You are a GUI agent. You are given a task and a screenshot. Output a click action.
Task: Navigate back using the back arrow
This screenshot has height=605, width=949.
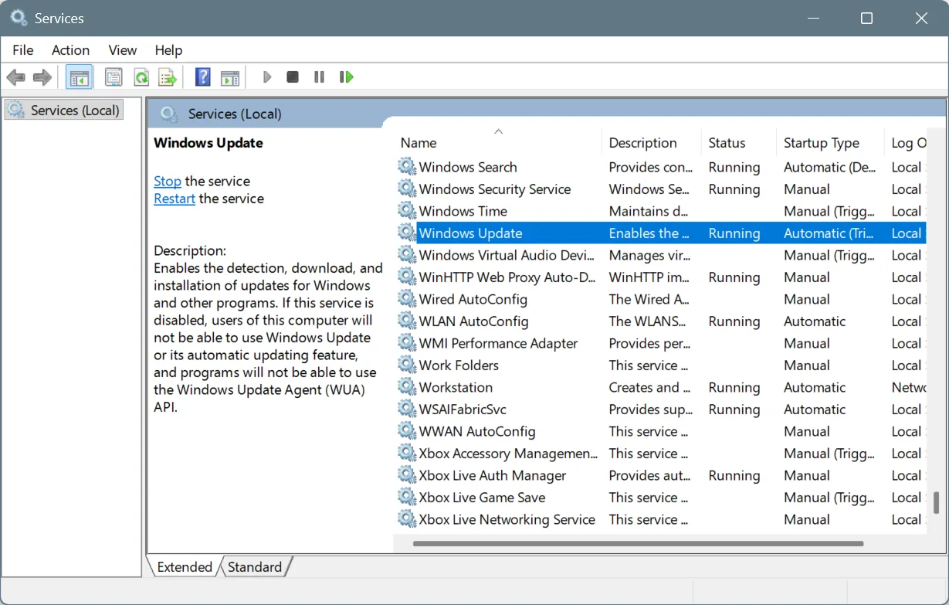15,76
